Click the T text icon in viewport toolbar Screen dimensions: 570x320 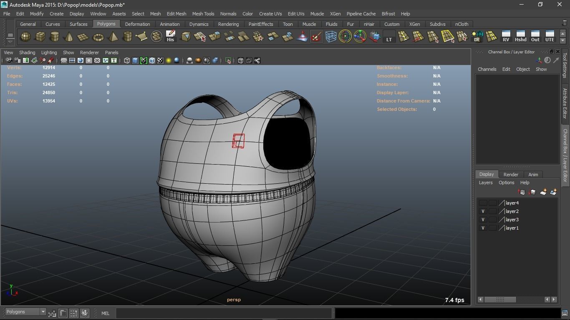(x=113, y=61)
